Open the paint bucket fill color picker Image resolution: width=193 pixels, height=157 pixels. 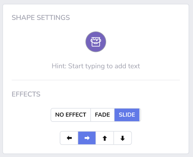click(x=96, y=42)
